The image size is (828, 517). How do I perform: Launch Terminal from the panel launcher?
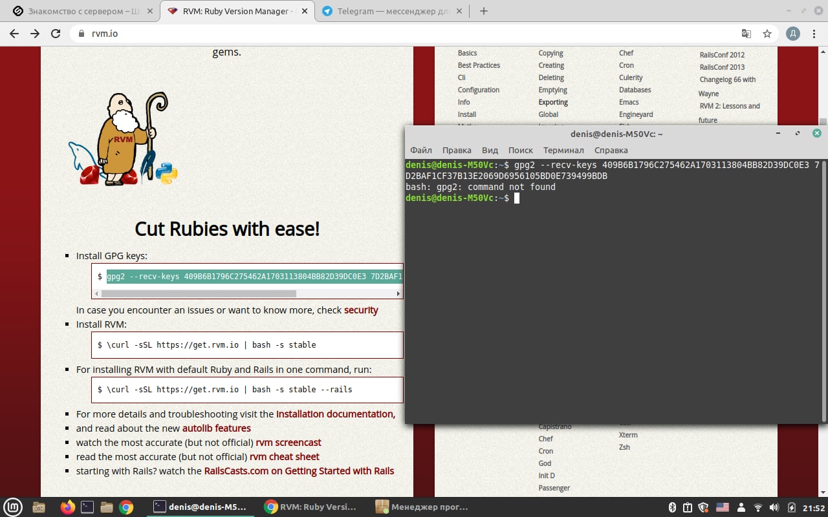(x=87, y=507)
